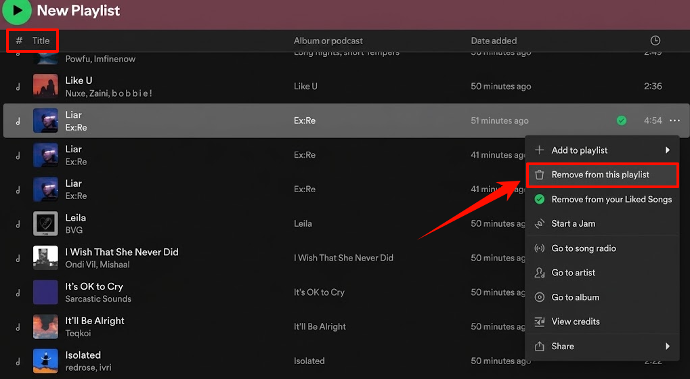Open artist link Teqkoi

tap(78, 333)
